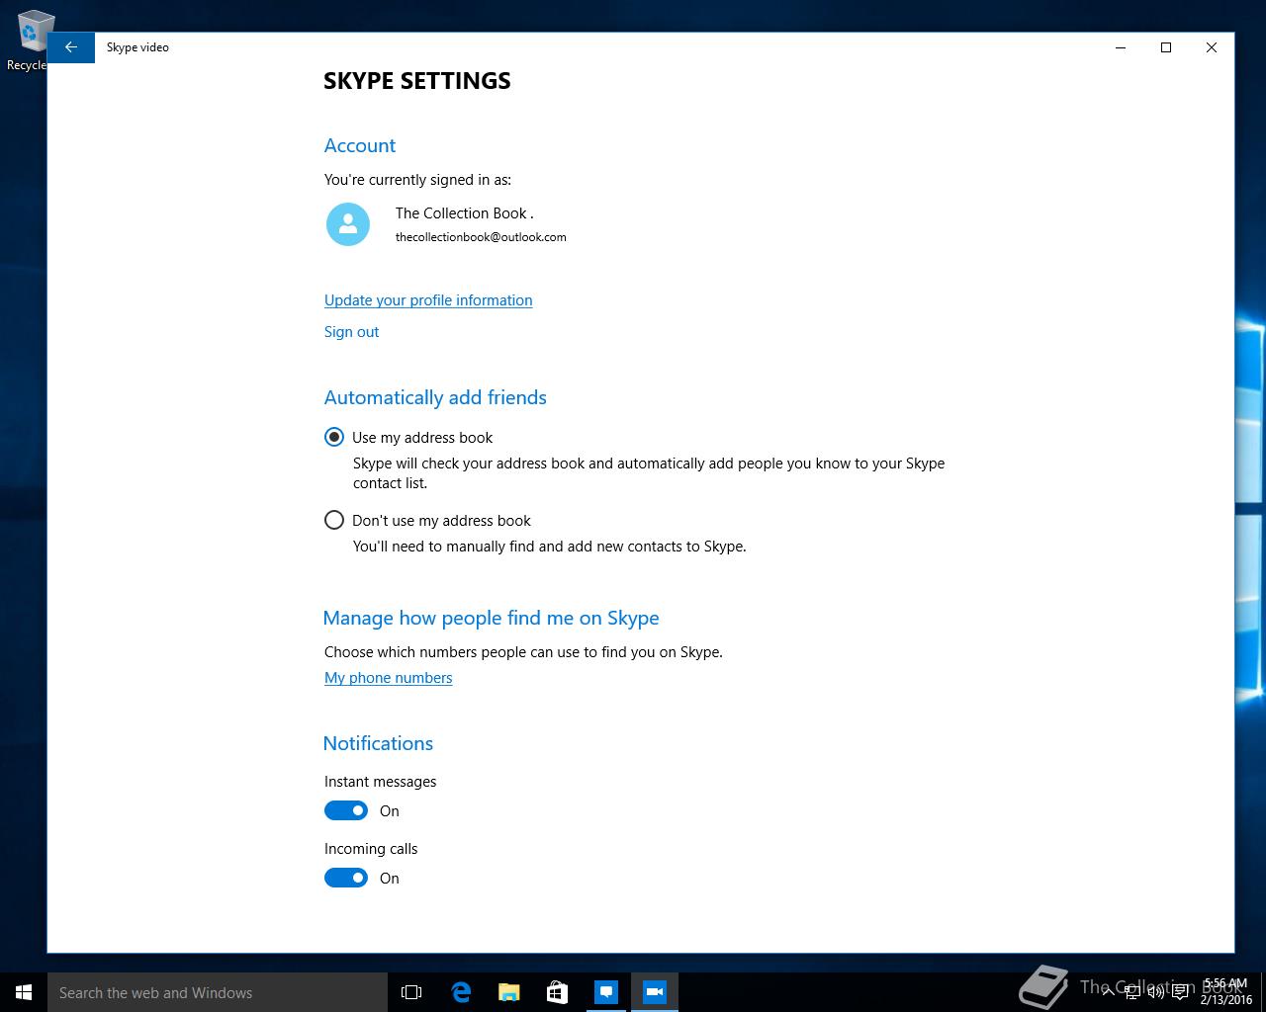Open Task View from the taskbar
This screenshot has width=1266, height=1012.
coord(411,992)
